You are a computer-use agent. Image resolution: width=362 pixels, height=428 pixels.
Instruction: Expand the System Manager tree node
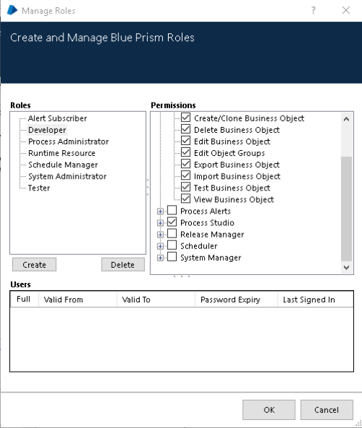(160, 258)
